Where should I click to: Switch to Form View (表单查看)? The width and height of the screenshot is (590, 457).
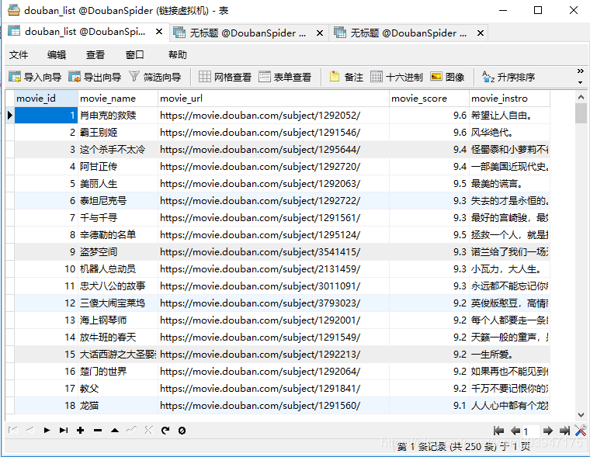click(x=285, y=77)
